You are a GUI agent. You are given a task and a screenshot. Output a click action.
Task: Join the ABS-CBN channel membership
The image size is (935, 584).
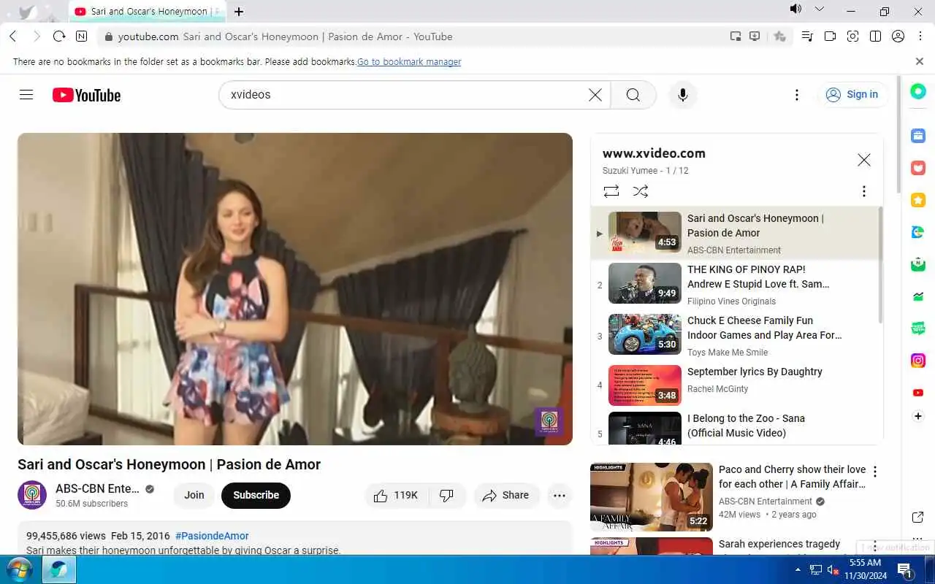194,495
